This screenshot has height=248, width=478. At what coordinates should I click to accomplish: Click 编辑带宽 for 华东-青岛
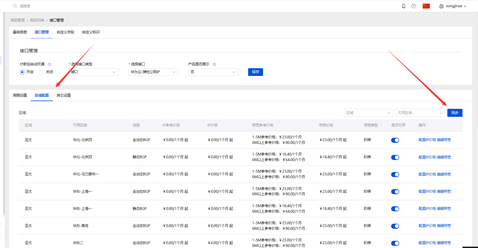444,226
